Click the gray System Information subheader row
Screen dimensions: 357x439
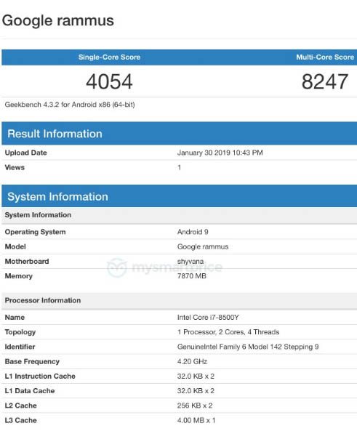(x=179, y=215)
